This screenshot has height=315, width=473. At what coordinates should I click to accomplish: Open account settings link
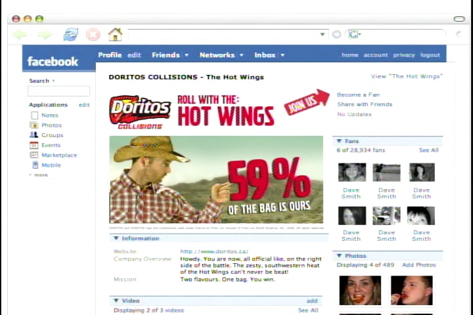click(376, 55)
